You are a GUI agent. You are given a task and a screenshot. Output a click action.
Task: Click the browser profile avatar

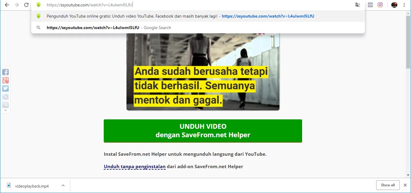[394, 5]
